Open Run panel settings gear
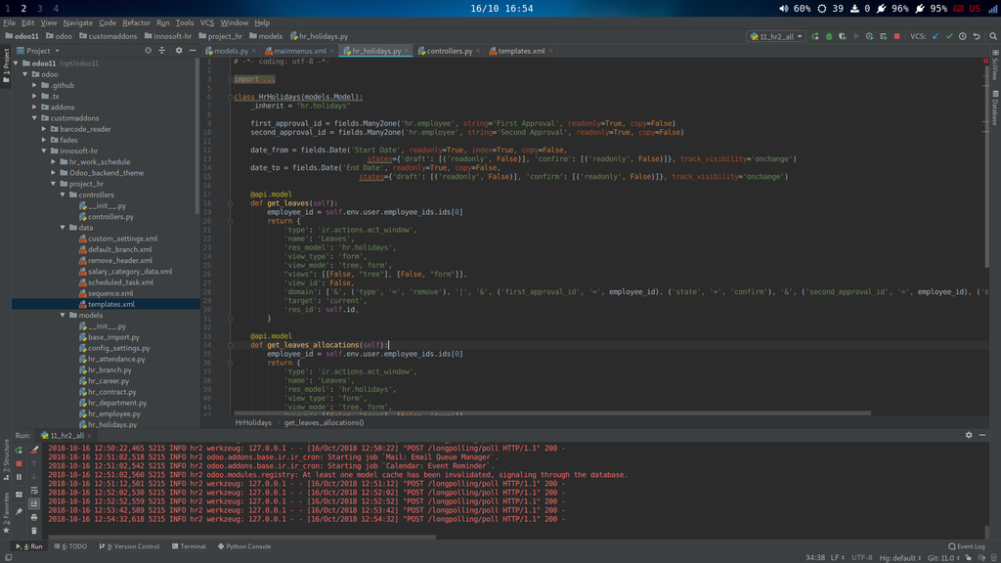This screenshot has width=1001, height=563. click(x=969, y=435)
